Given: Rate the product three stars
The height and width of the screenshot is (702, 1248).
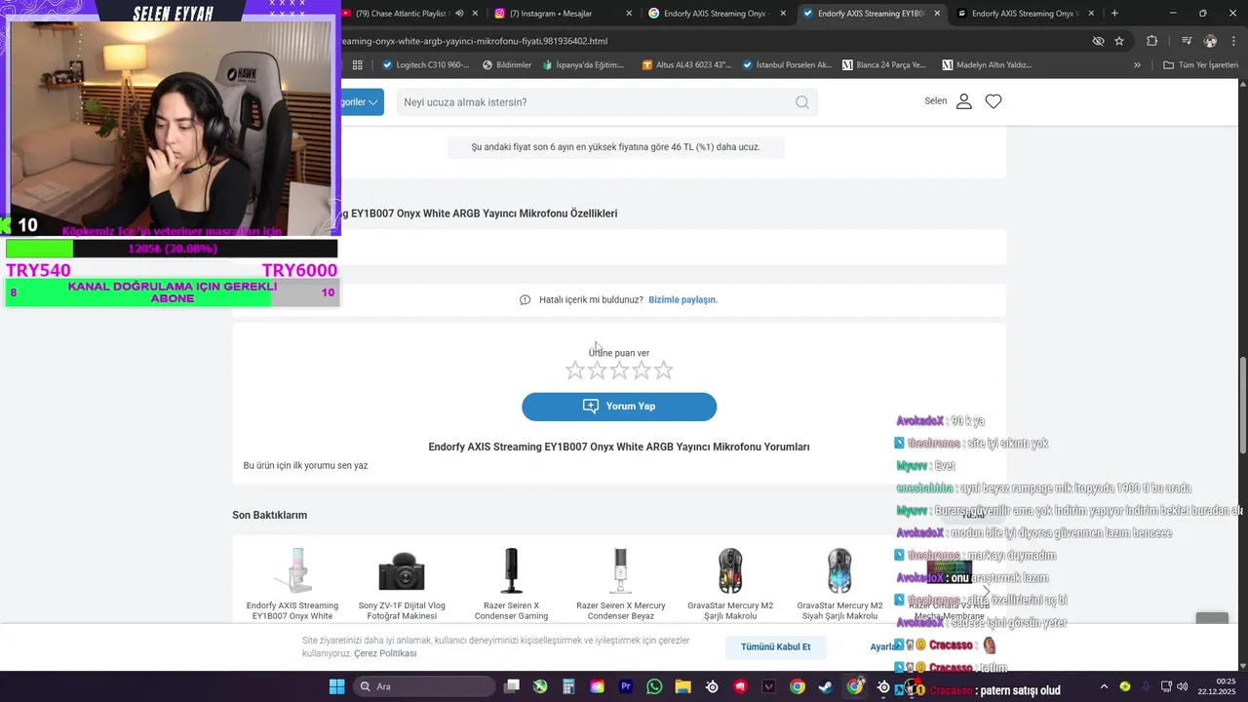Looking at the screenshot, I should [619, 370].
